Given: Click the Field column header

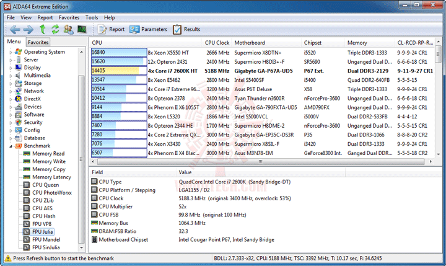Looking at the screenshot, I should [x=133, y=172].
